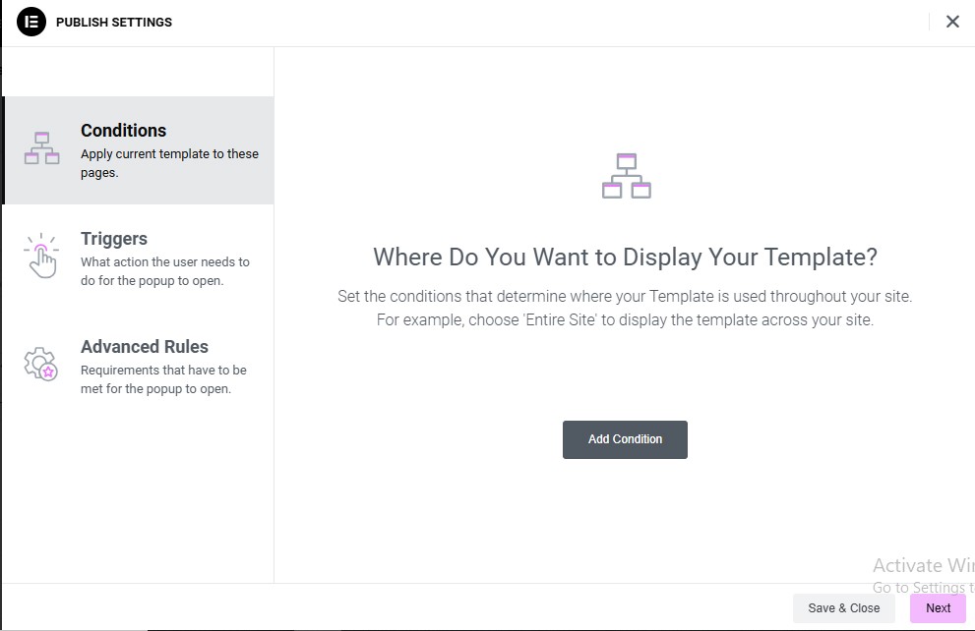Screen dimensions: 975x631
Task: Switch to the Triggers tab
Action: click(138, 258)
